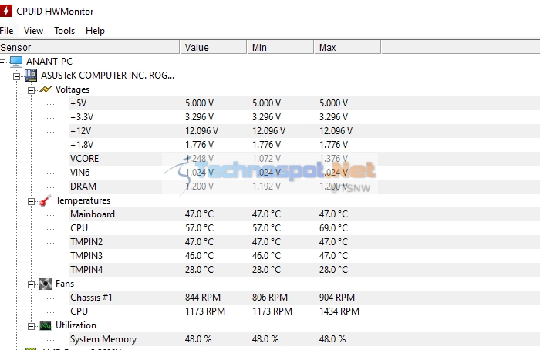
Task: Select the DRAM voltage row
Action: point(304,187)
